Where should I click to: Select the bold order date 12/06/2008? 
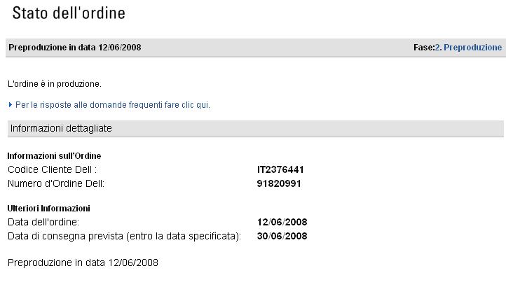pyautogui.click(x=282, y=222)
